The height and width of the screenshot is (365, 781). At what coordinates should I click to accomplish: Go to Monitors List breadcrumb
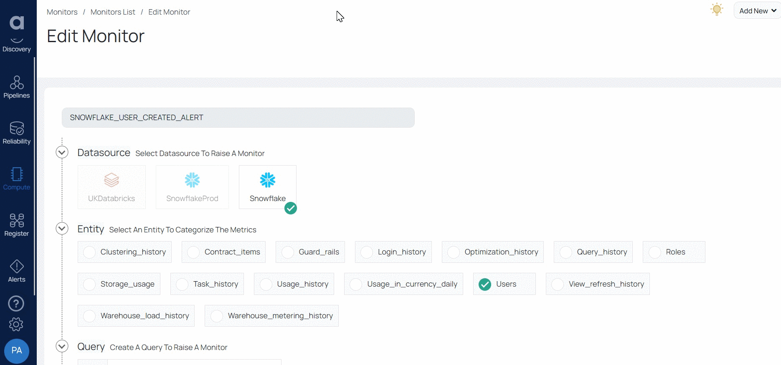click(113, 12)
